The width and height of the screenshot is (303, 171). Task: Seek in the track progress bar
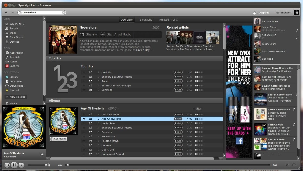pos(168,165)
